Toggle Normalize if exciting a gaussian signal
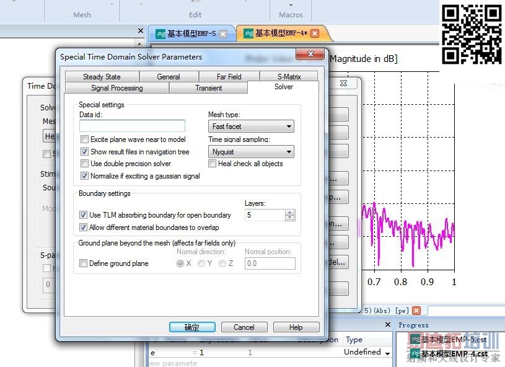This screenshot has width=505, height=367. coord(84,176)
